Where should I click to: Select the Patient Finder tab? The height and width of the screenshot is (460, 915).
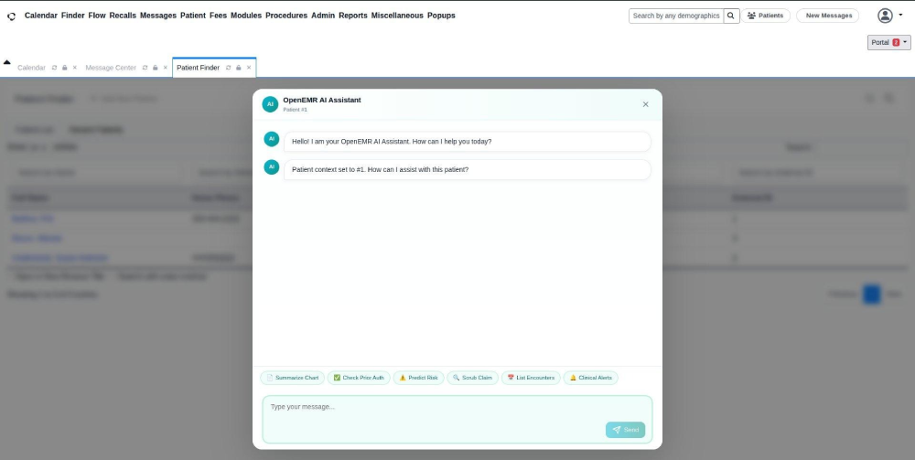[x=198, y=68]
